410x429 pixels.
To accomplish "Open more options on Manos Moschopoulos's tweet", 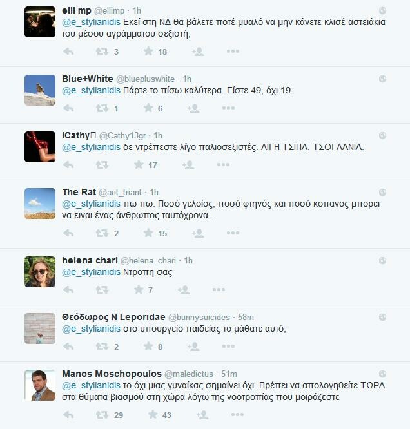I will [237, 414].
